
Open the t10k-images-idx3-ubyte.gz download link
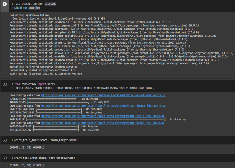pyautogui.click(x=103, y=123)
